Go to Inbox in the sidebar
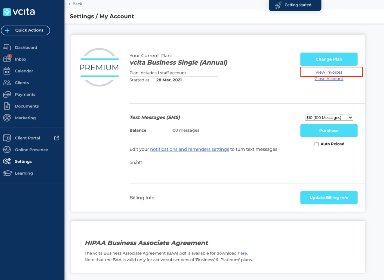384x280 pixels. tap(21, 59)
